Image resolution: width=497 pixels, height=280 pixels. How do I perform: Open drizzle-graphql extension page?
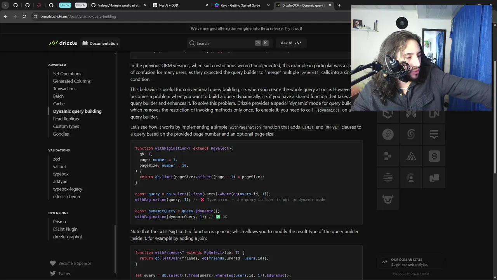coord(67,236)
